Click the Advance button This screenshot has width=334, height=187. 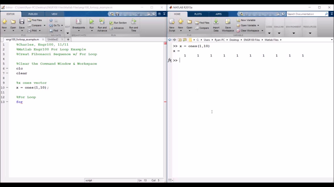coord(116,28)
